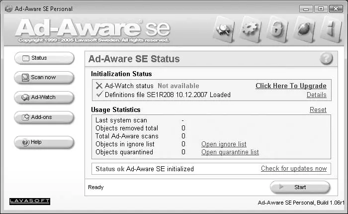
Task: Click the 'Objects removed total' row
Action: click(x=140, y=128)
